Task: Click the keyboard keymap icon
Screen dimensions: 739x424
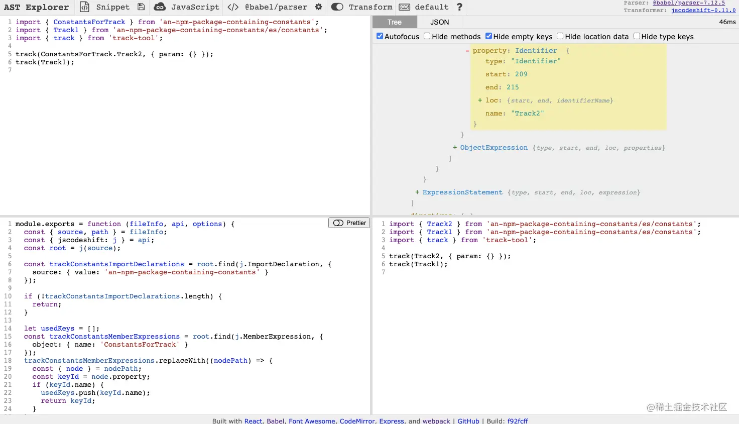Action: pos(404,7)
